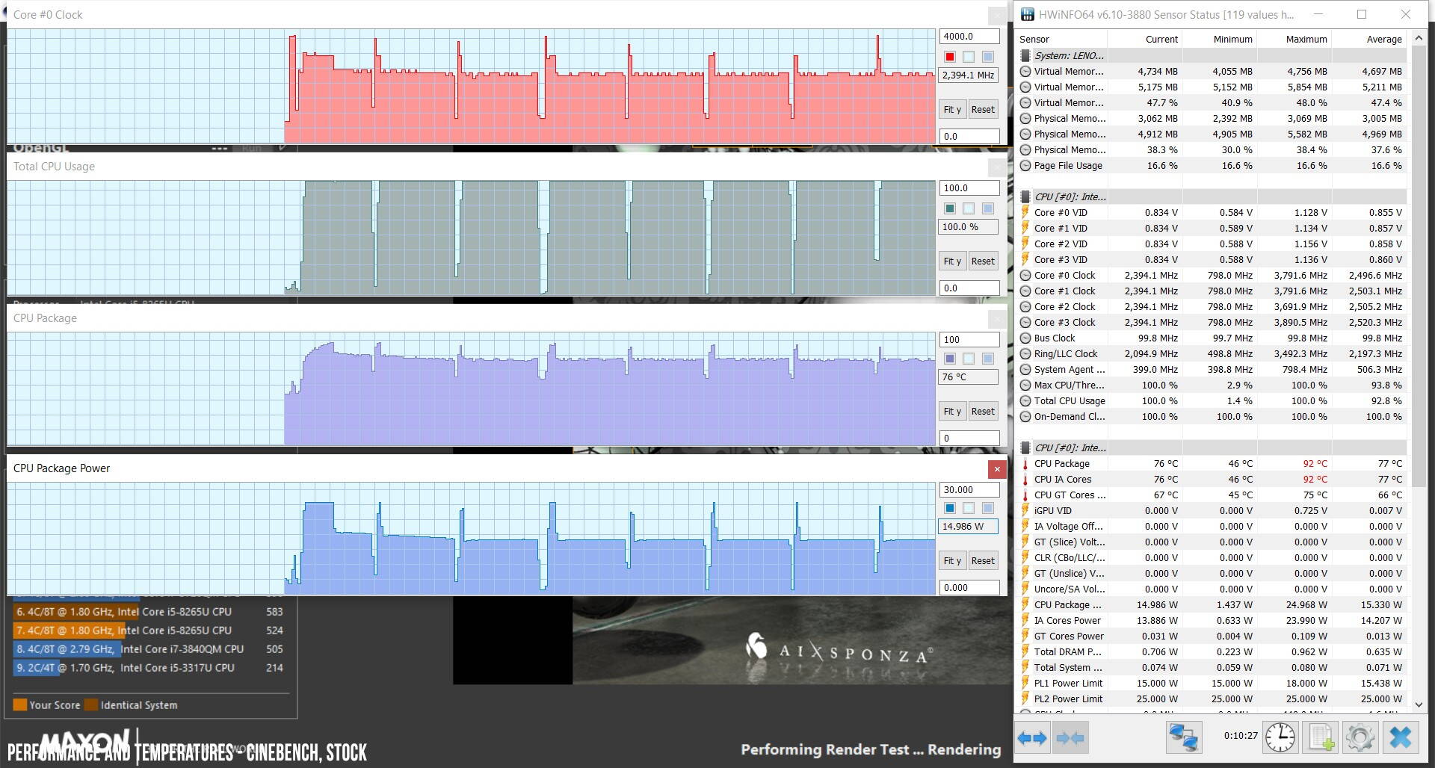
Task: Maximize the HWiNFO64 Sensor Status window
Action: [1362, 14]
